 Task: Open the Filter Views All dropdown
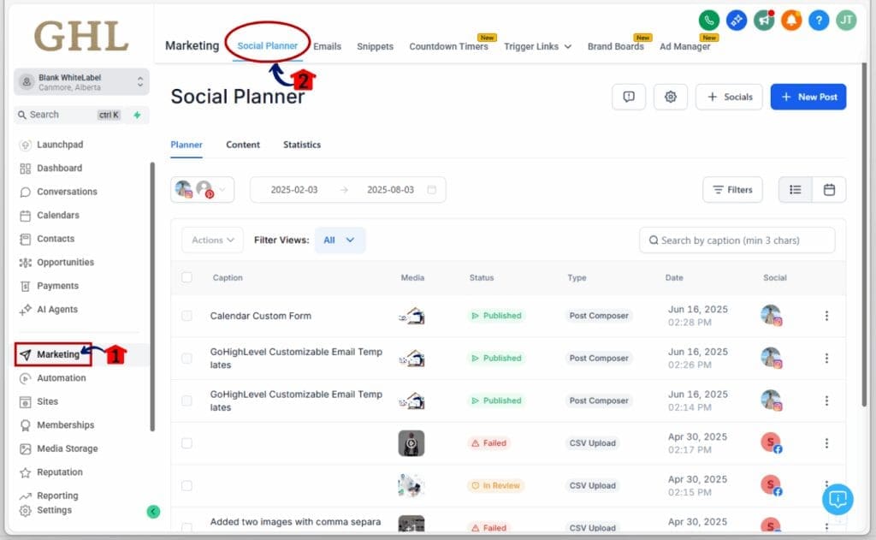[x=340, y=240]
